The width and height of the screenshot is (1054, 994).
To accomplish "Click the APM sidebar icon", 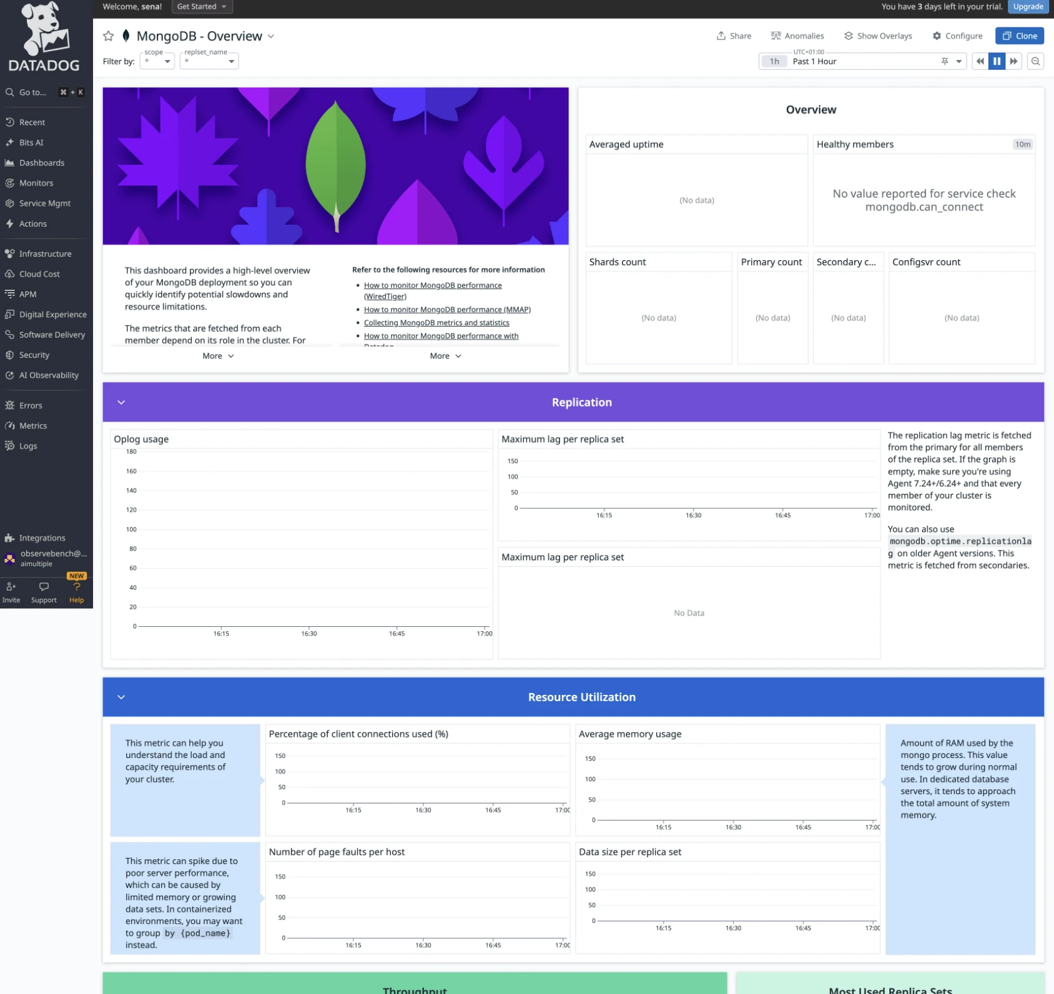I will [9, 294].
